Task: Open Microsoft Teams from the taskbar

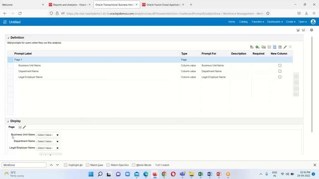Action: pyautogui.click(x=182, y=174)
